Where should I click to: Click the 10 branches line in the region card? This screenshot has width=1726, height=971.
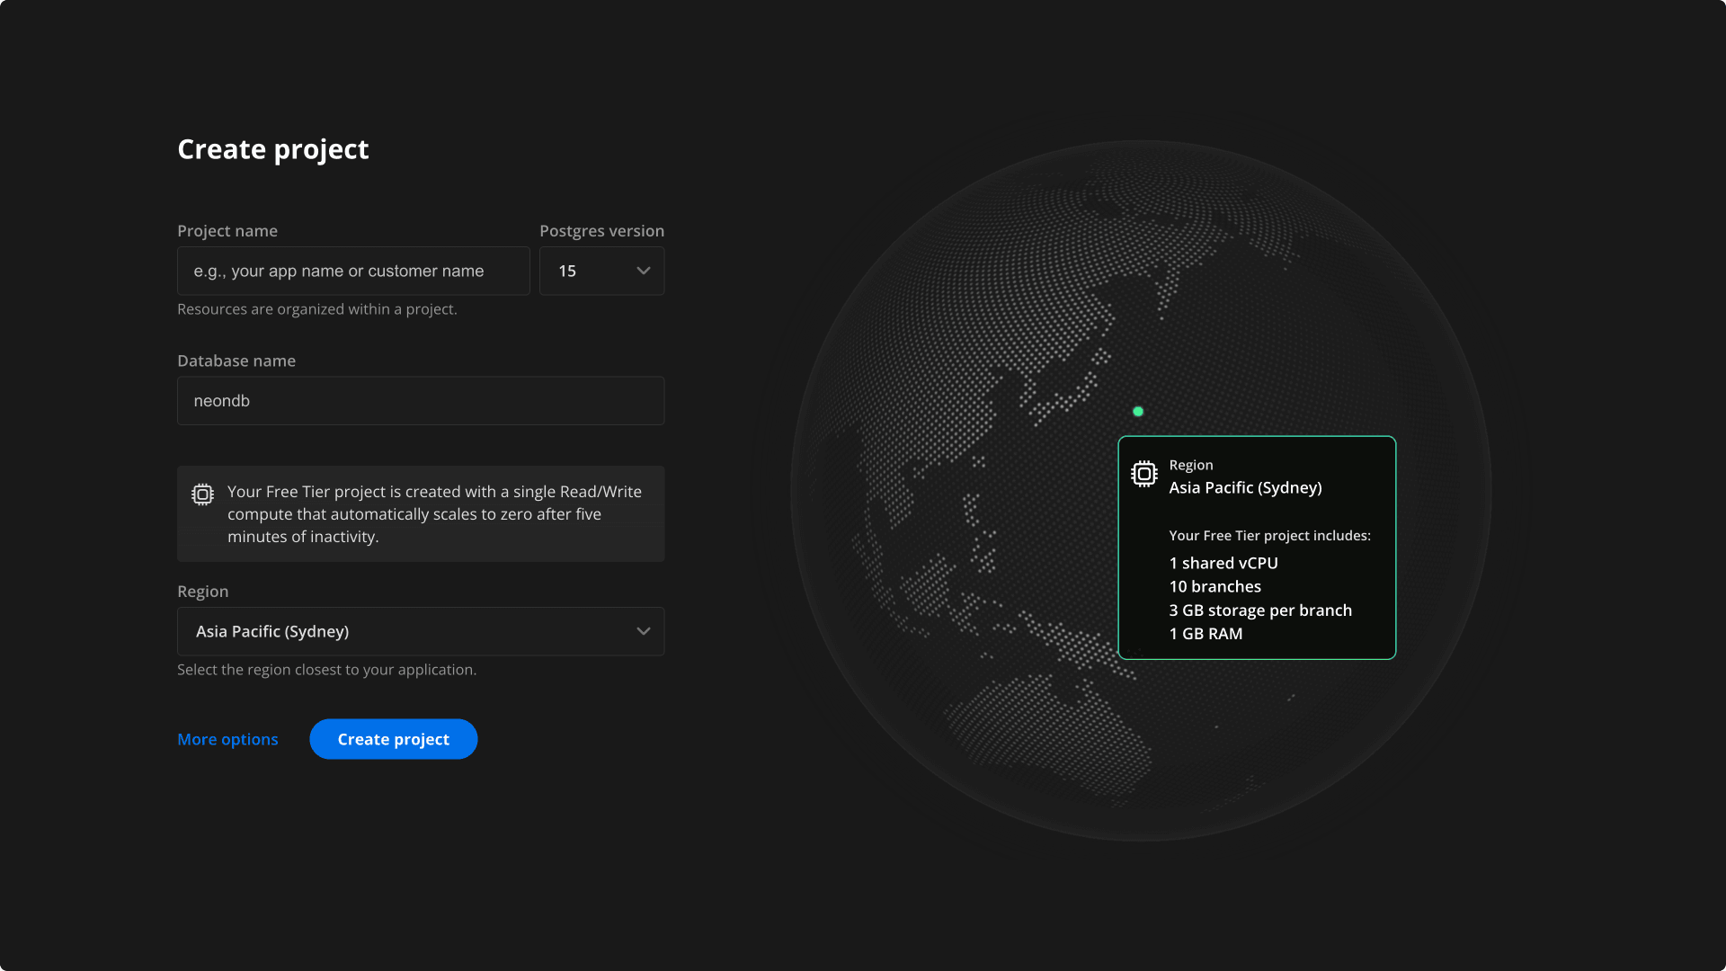pos(1214,586)
